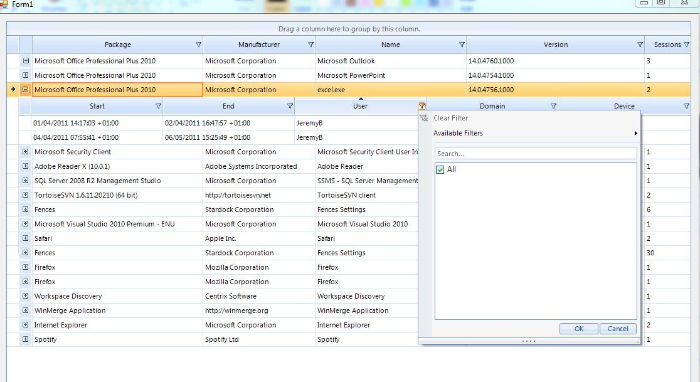Select session end 06/05/2011 15:25:49 cell
Viewport: 700px width, 382px height.
tap(228, 137)
